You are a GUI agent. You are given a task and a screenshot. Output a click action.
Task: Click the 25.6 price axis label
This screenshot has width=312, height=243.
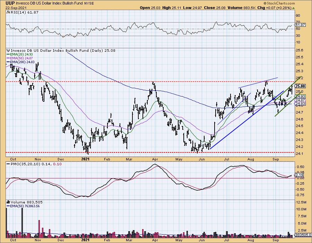pyautogui.click(x=300, y=50)
